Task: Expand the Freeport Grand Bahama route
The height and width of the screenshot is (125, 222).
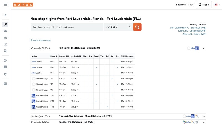Action: 204,116
